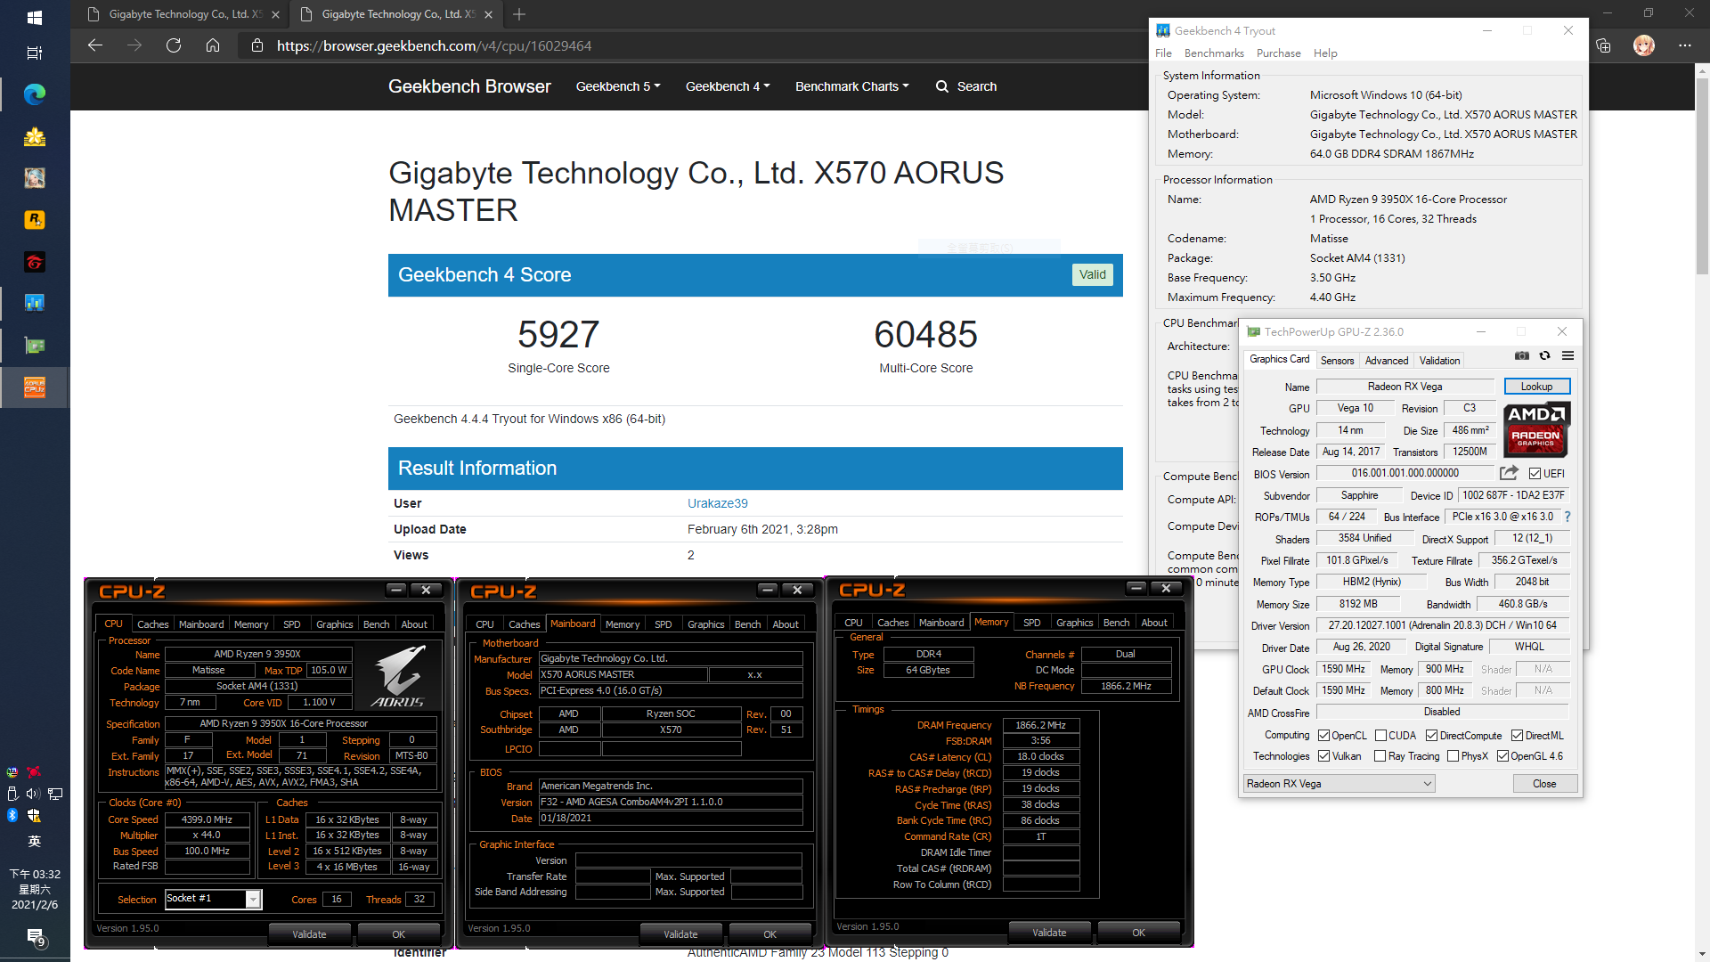Toggle the PhysX checkbox

(1453, 756)
